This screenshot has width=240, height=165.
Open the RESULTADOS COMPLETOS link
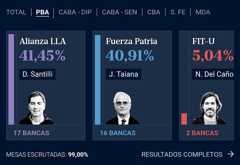point(182,154)
